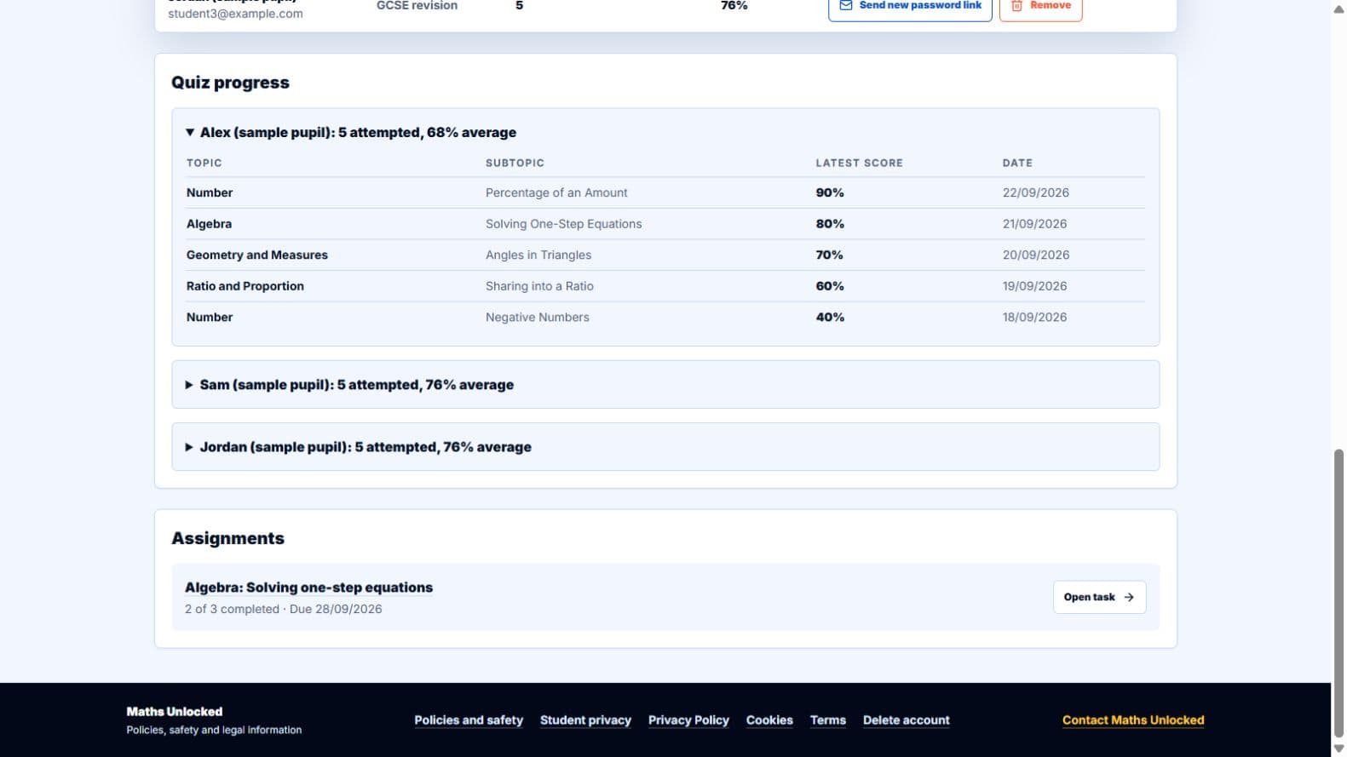Click the page vertical scrollbar thumb
This screenshot has height=757, width=1347.
pyautogui.click(x=1338, y=593)
